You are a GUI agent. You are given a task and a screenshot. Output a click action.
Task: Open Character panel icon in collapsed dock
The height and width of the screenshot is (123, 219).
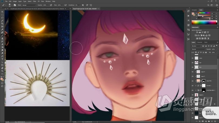[188, 20]
